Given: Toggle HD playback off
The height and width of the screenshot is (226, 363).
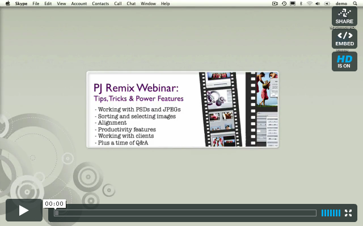Looking at the screenshot, I should tap(344, 62).
